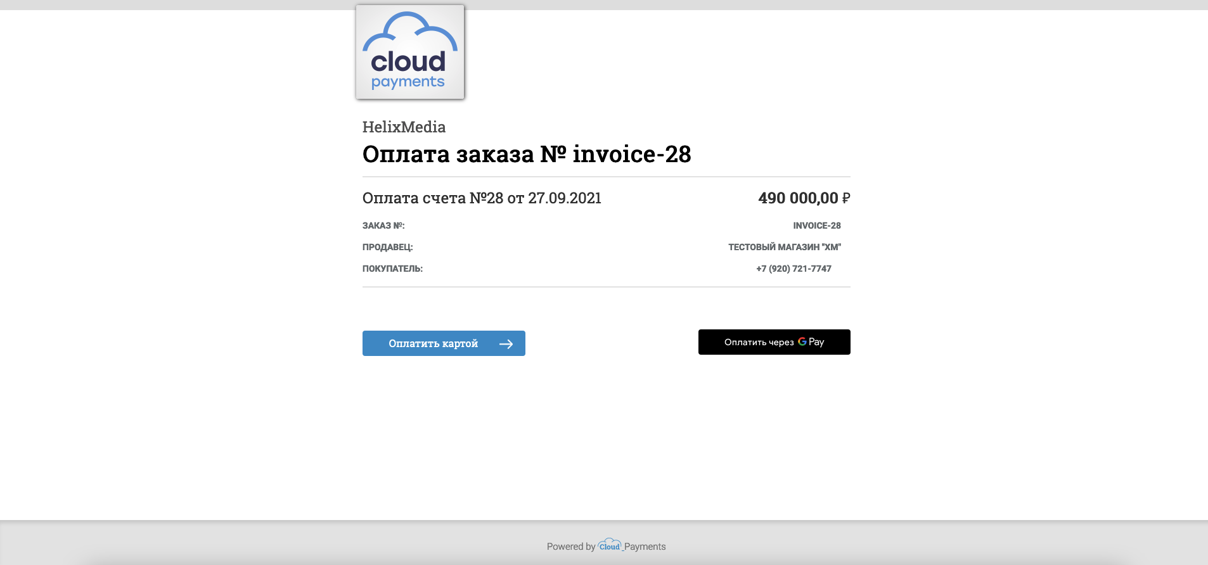Click the ruble currency symbol
Viewport: 1208px width, 565px height.
[846, 198]
